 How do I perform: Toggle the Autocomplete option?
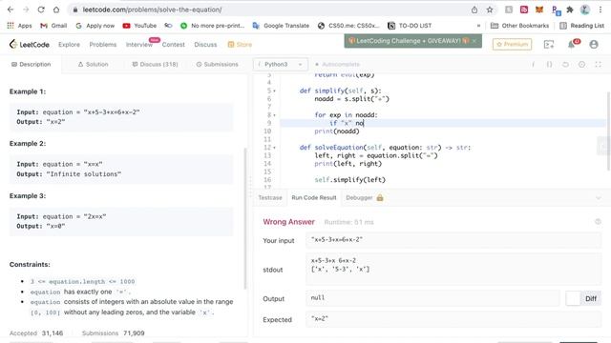(337, 64)
